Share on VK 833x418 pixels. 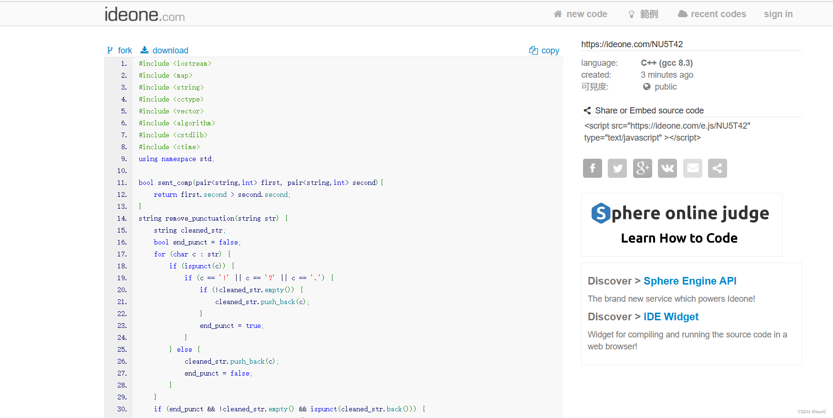[667, 168]
